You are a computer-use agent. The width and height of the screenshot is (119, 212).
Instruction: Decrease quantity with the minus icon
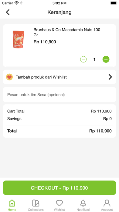[x=83, y=59]
